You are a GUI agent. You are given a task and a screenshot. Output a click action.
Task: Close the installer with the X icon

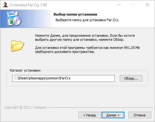click(x=148, y=5)
